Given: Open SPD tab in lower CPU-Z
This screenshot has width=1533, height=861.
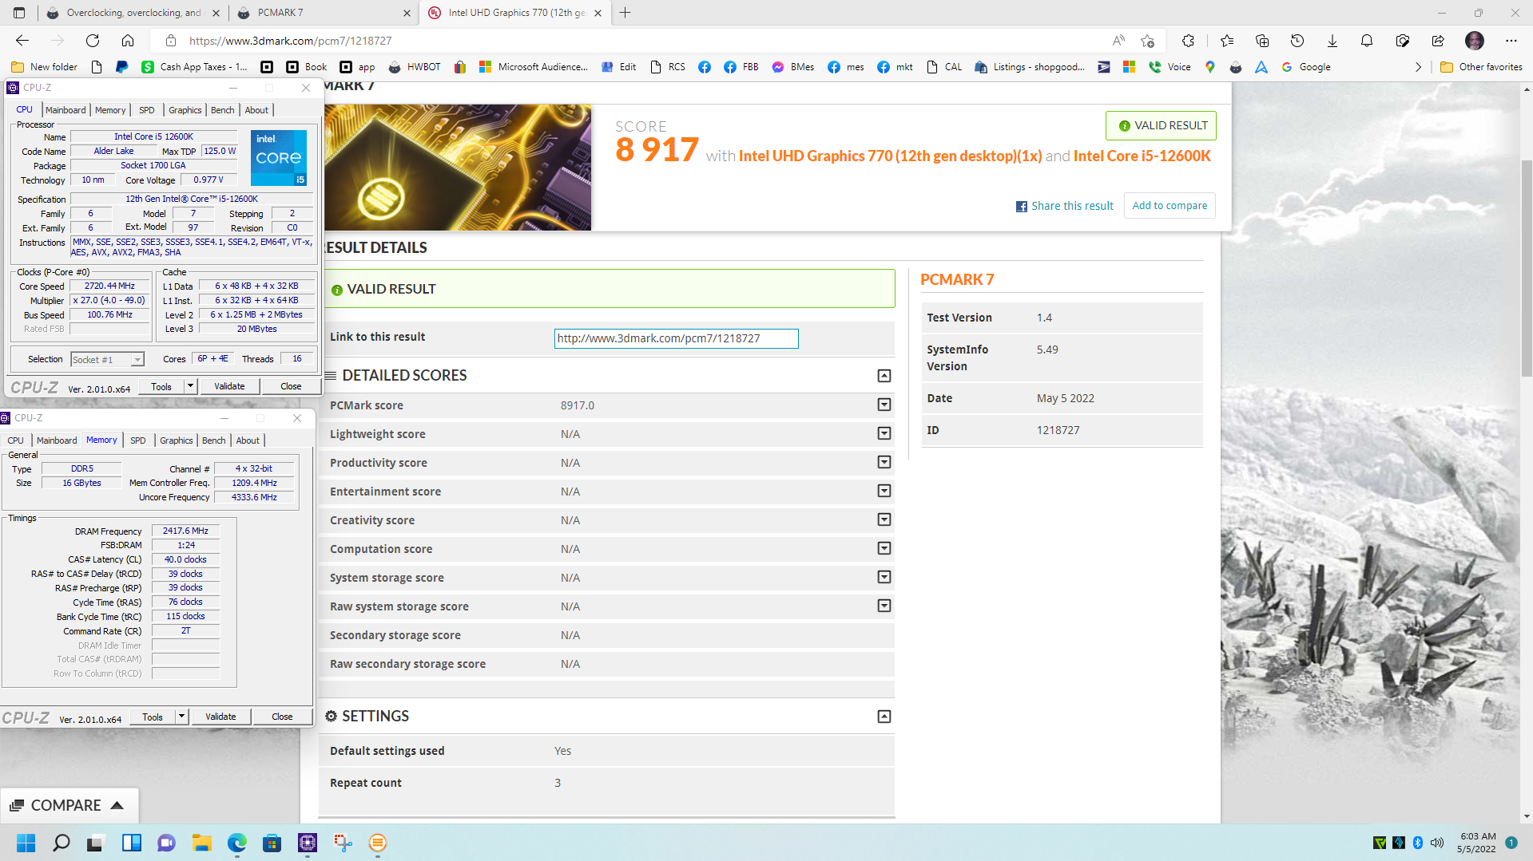Looking at the screenshot, I should 138,440.
